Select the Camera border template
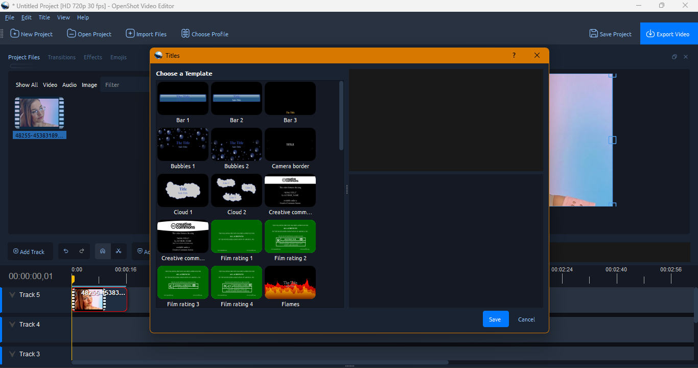This screenshot has height=368, width=698. [290, 149]
